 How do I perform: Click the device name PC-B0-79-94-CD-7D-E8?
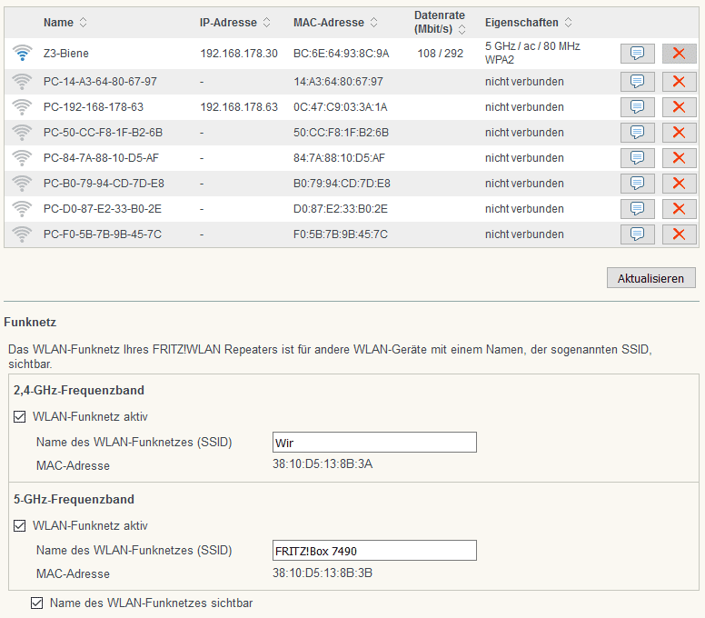click(x=104, y=184)
